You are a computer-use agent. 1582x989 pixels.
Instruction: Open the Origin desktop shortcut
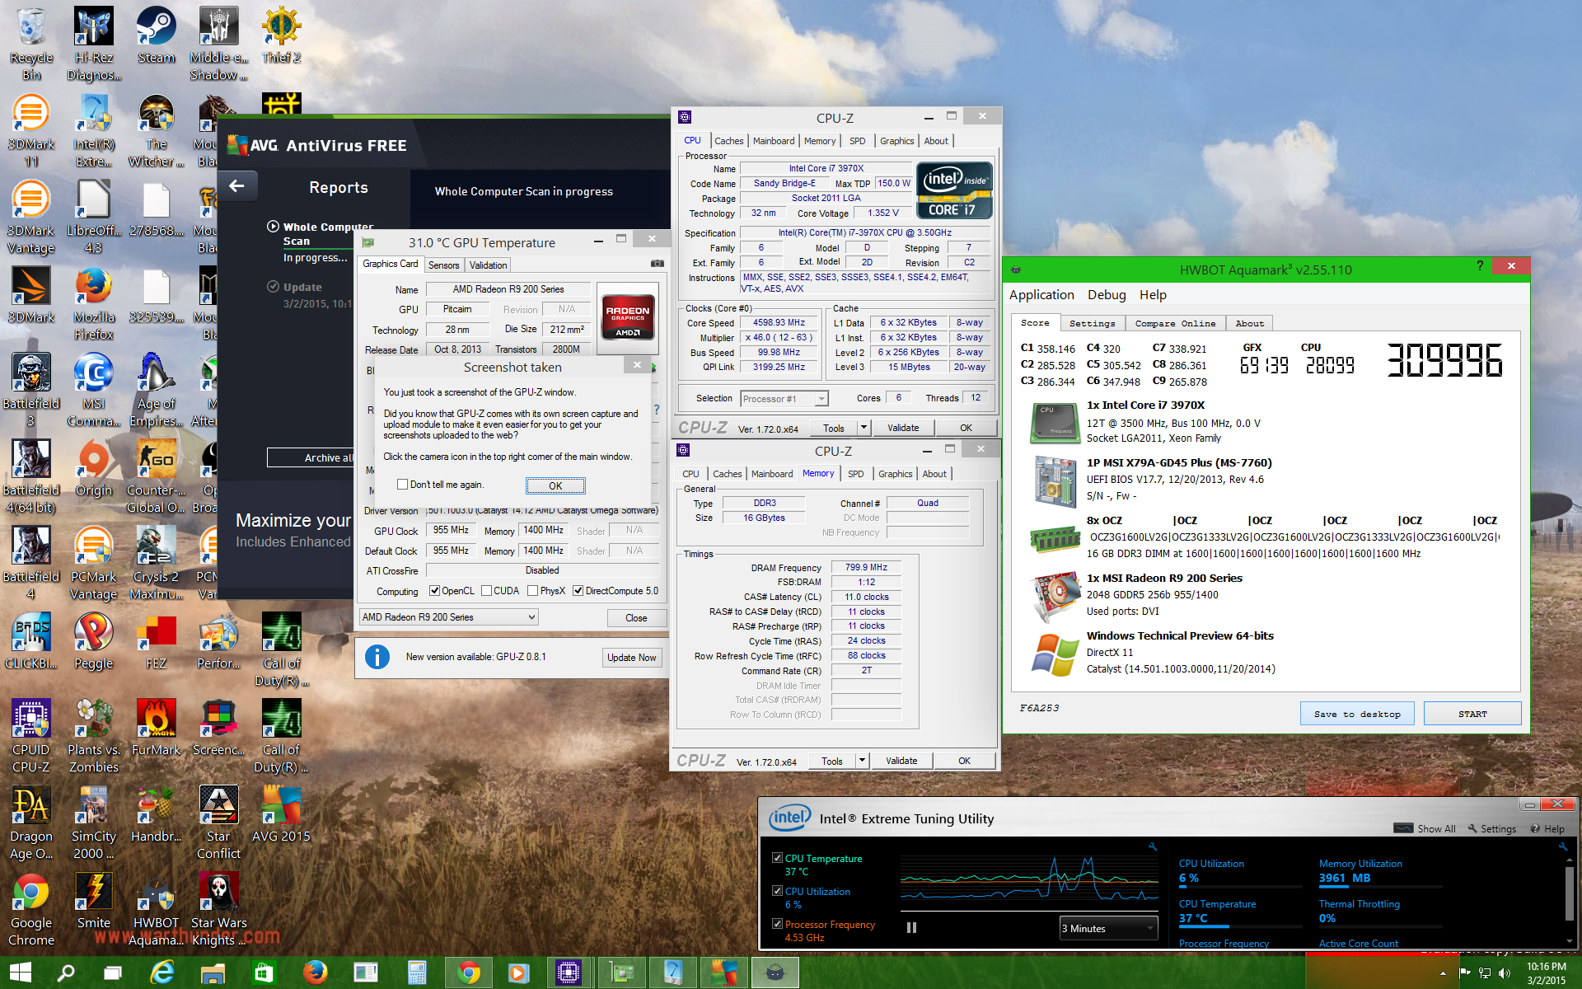(94, 469)
